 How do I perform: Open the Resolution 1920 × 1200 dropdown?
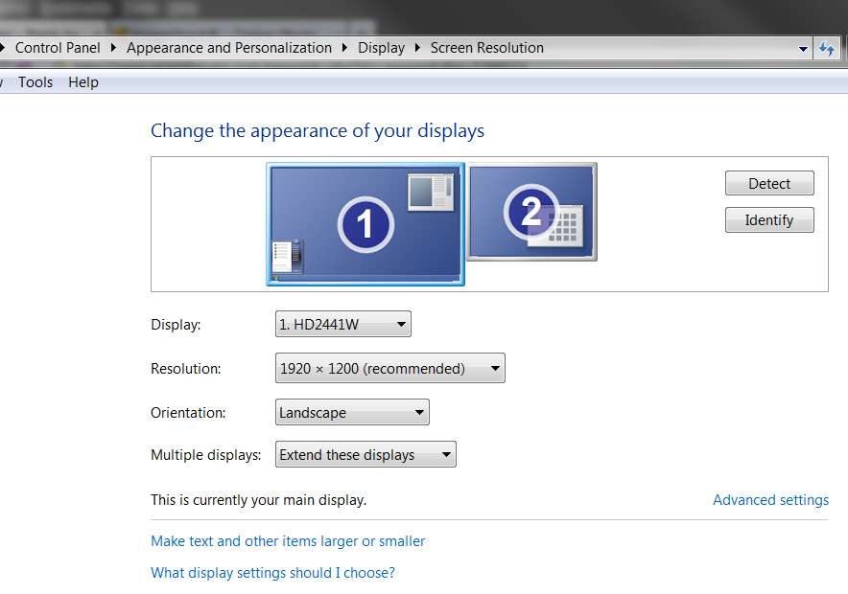coord(389,368)
